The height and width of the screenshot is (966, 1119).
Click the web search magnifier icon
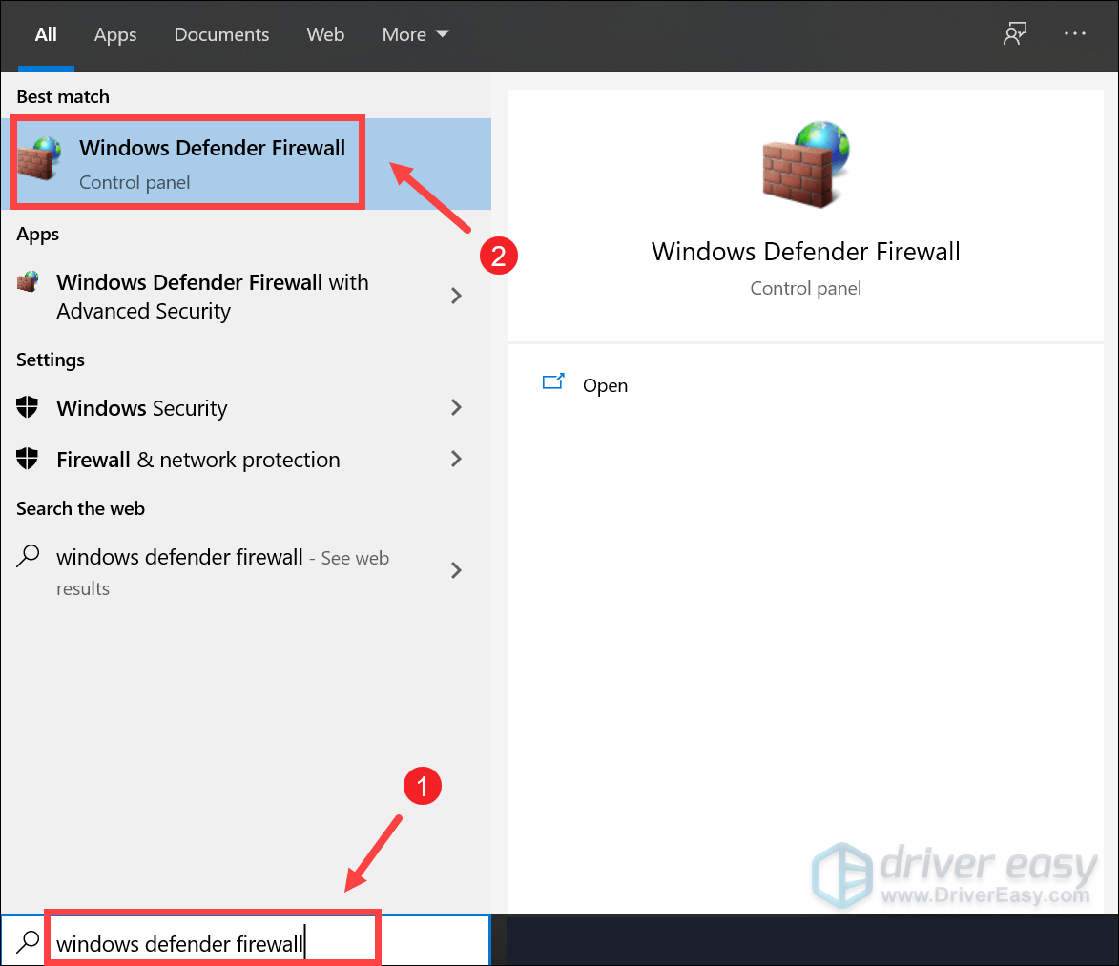pyautogui.click(x=27, y=557)
